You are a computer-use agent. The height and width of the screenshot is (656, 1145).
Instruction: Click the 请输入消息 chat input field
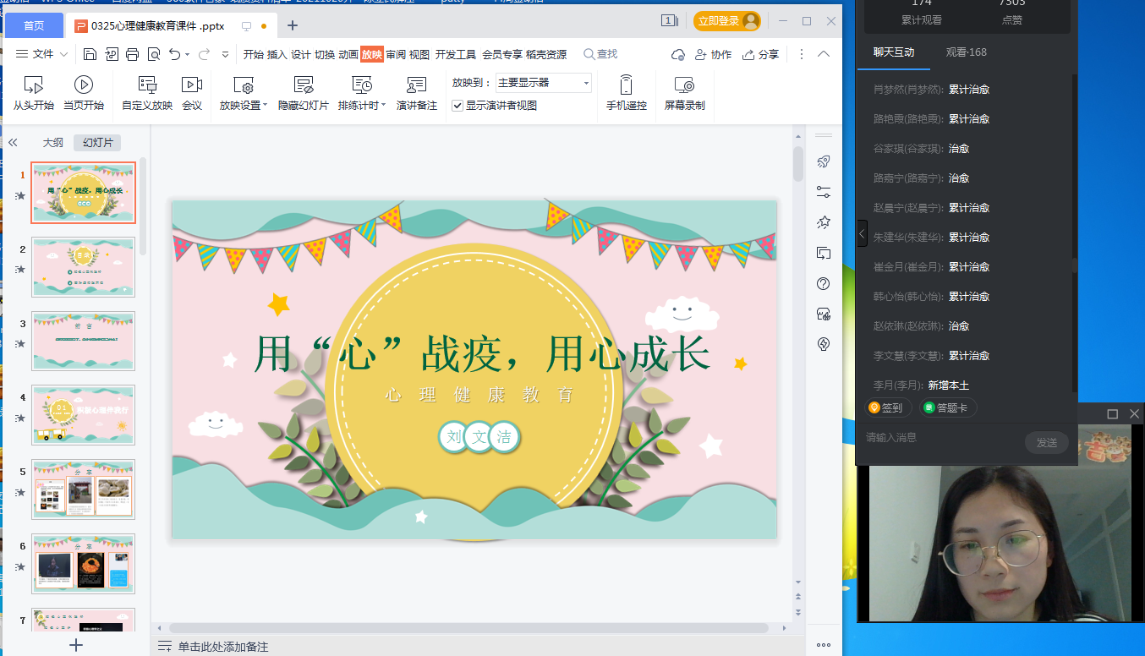coord(940,438)
